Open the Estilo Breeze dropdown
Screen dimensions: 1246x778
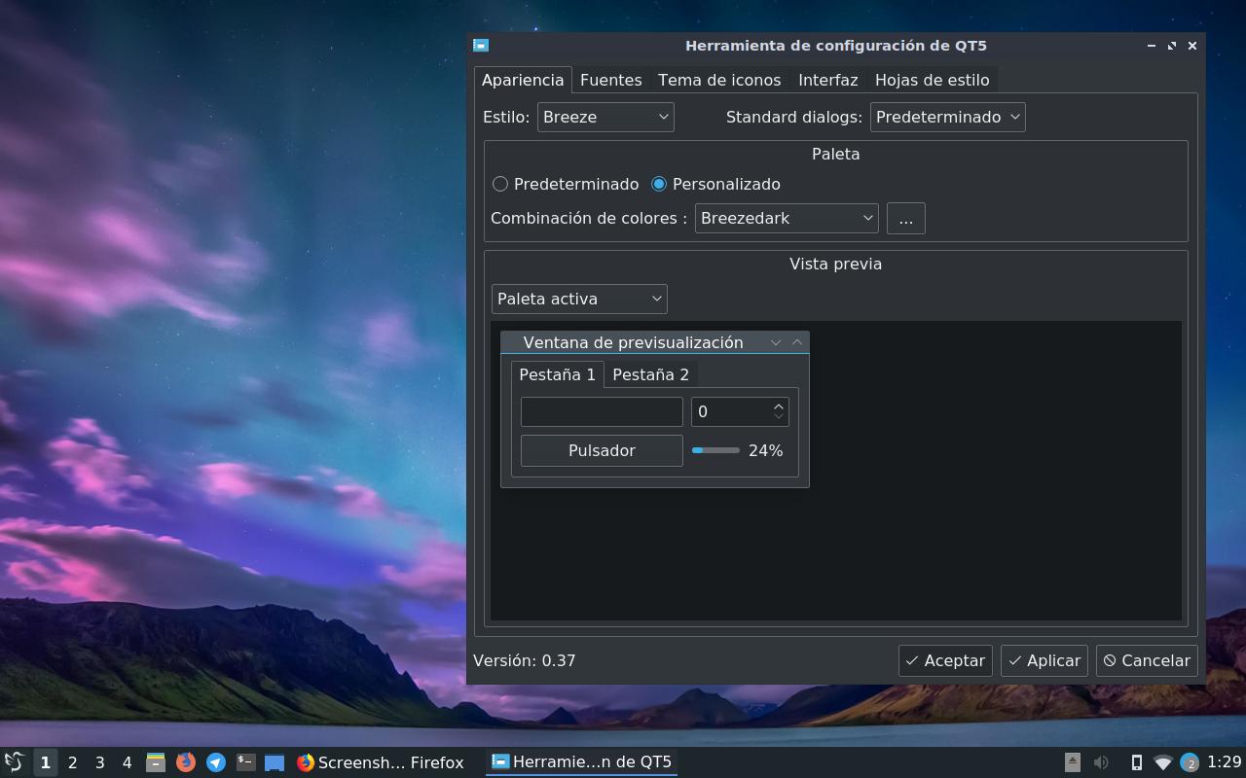pos(605,117)
